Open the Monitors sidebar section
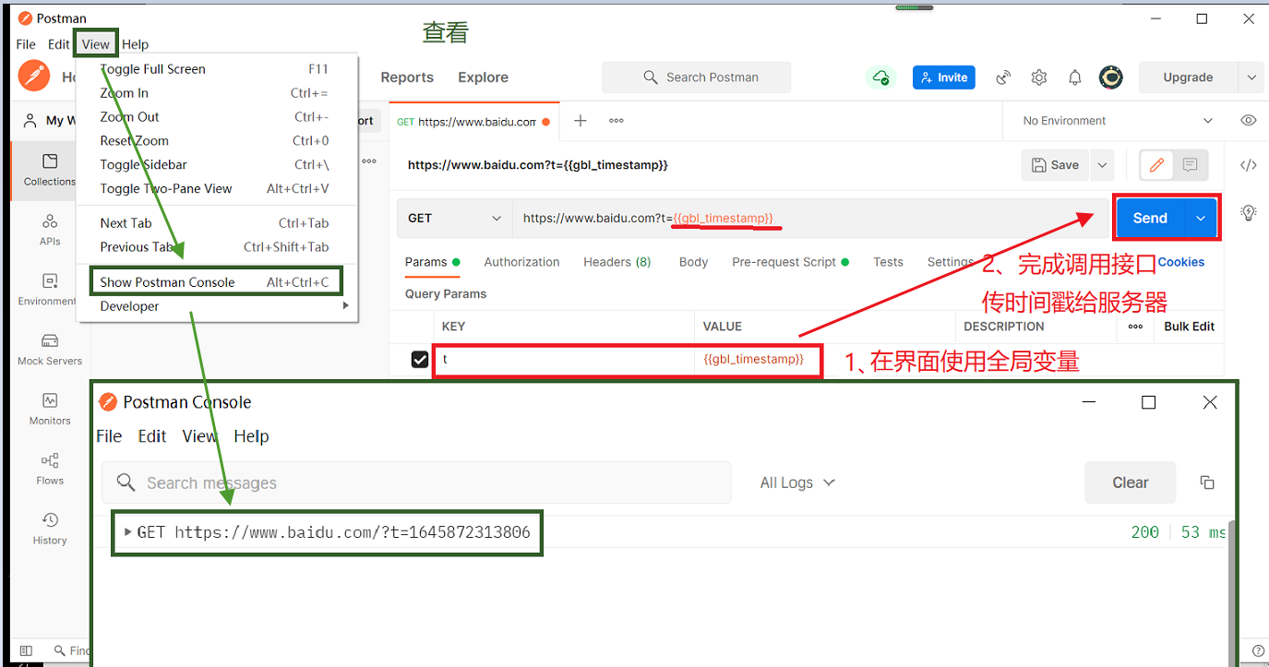Viewport: 1269px width, 667px height. tap(50, 409)
